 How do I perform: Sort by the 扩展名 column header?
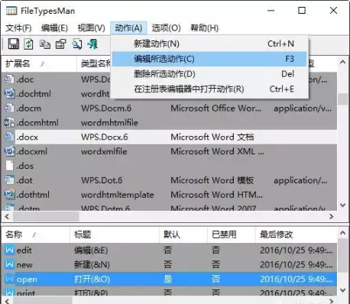pos(39,63)
